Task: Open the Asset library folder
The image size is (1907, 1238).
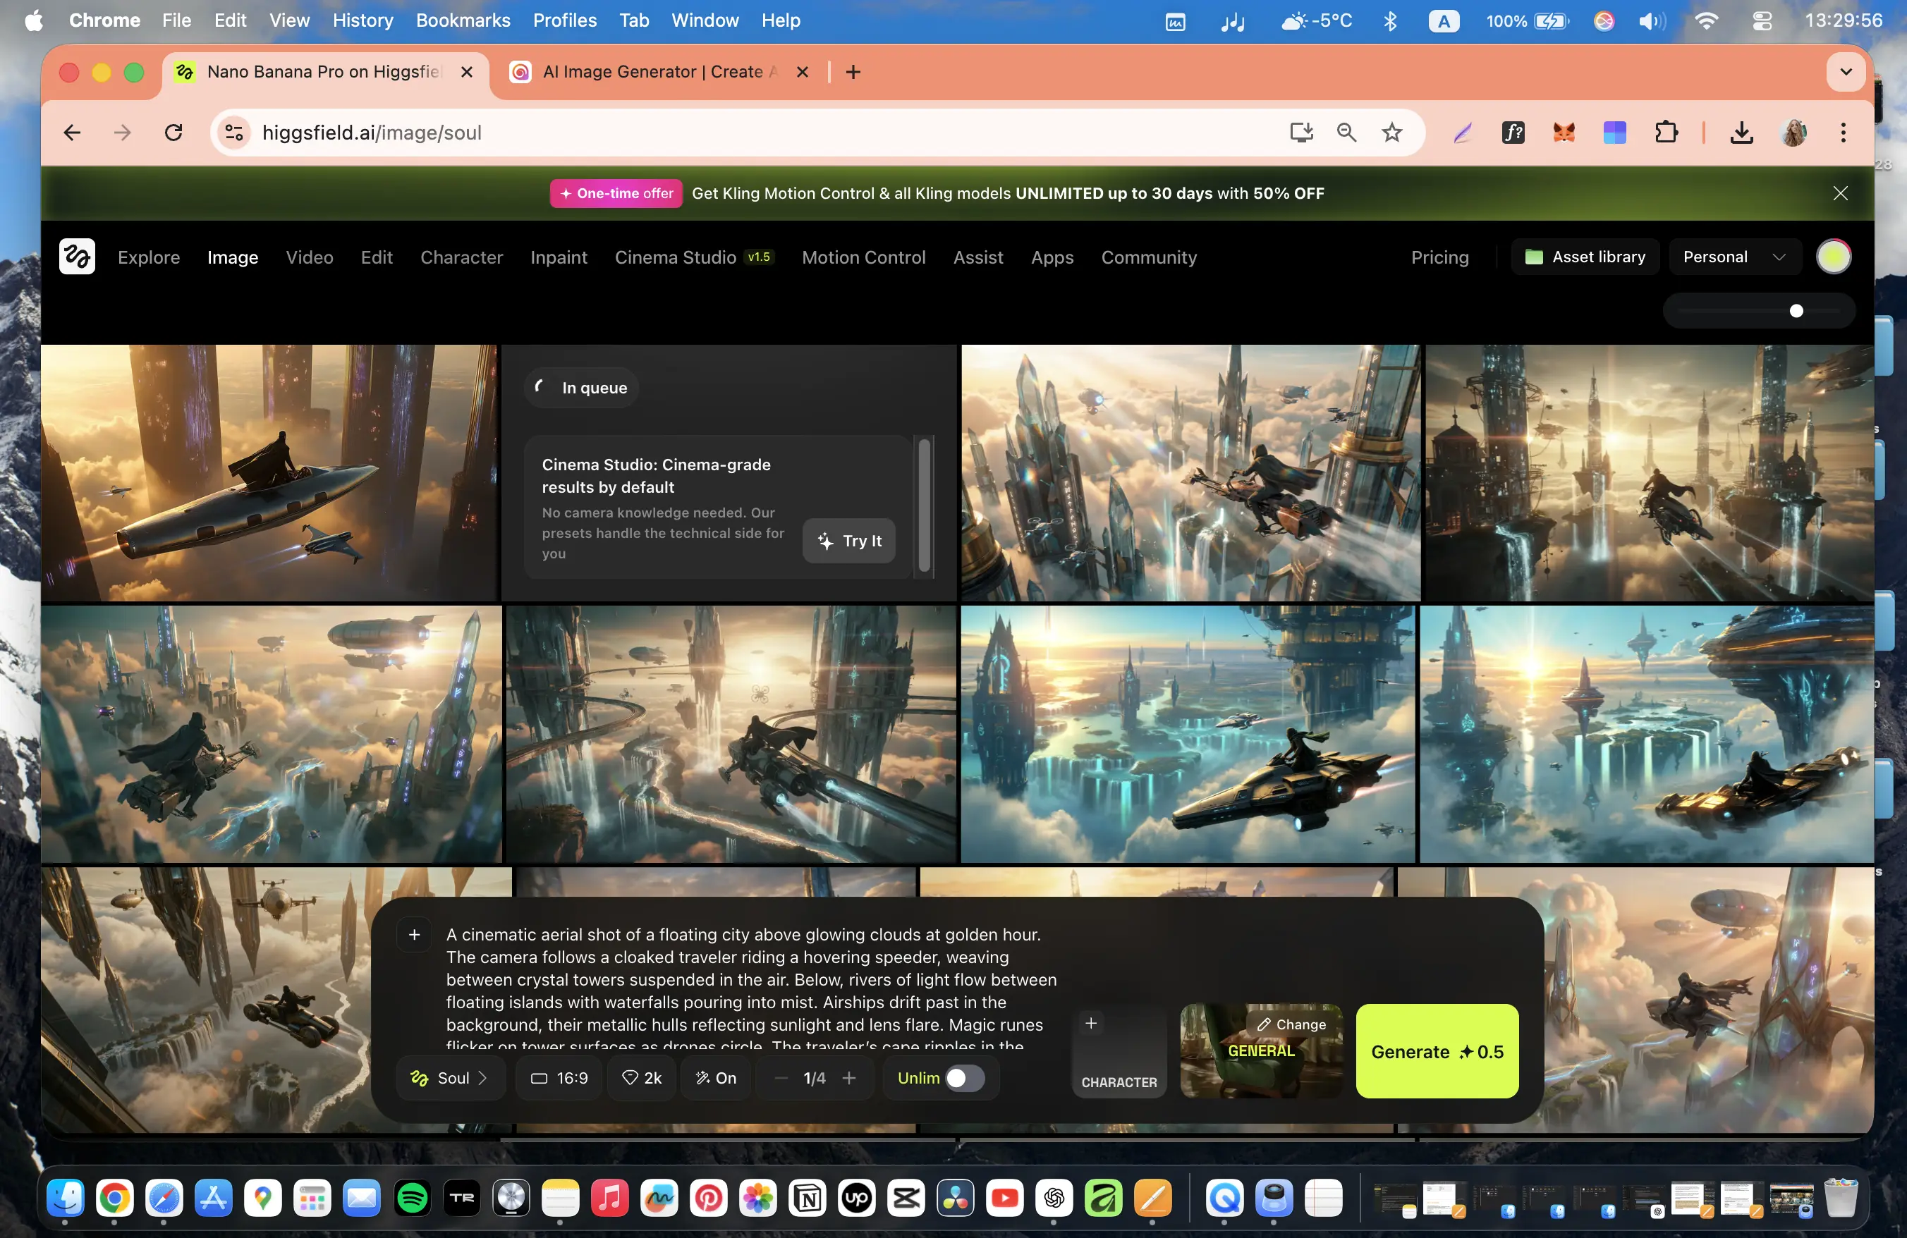Action: (x=1585, y=256)
